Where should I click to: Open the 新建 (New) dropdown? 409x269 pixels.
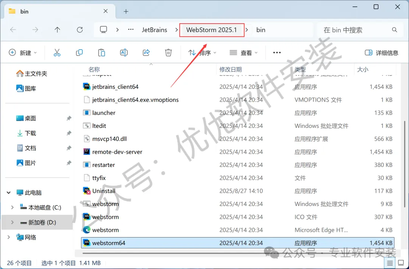tap(23, 53)
